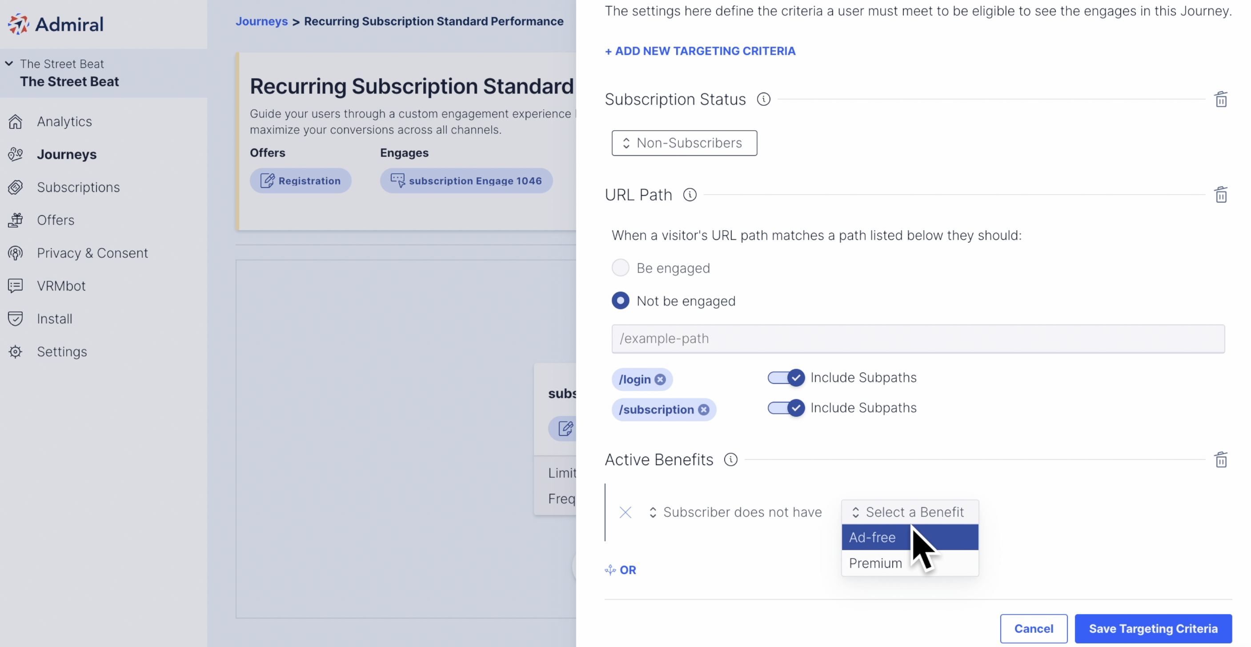This screenshot has height=647, width=1251.
Task: Go to Subscriptions in sidebar
Action: [x=78, y=188]
